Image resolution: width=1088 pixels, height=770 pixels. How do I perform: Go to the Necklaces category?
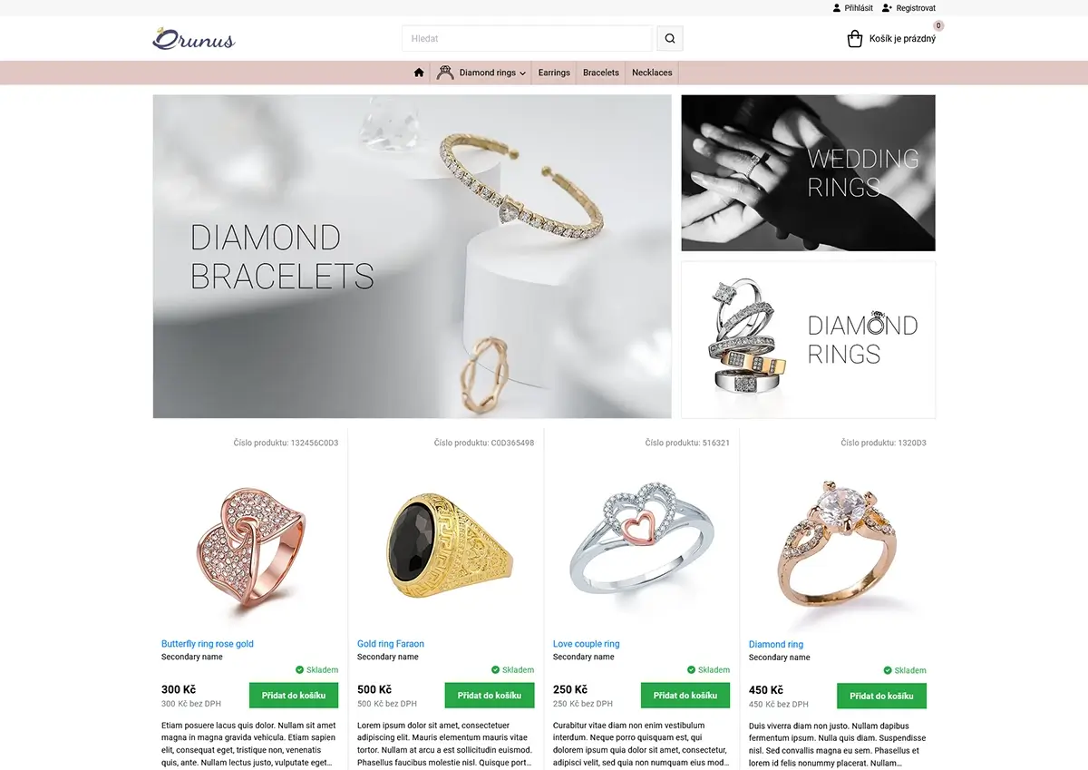point(652,73)
